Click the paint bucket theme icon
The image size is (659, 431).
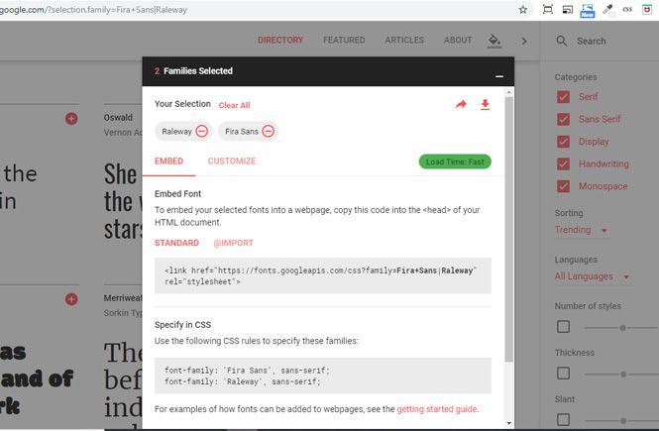[x=494, y=41]
